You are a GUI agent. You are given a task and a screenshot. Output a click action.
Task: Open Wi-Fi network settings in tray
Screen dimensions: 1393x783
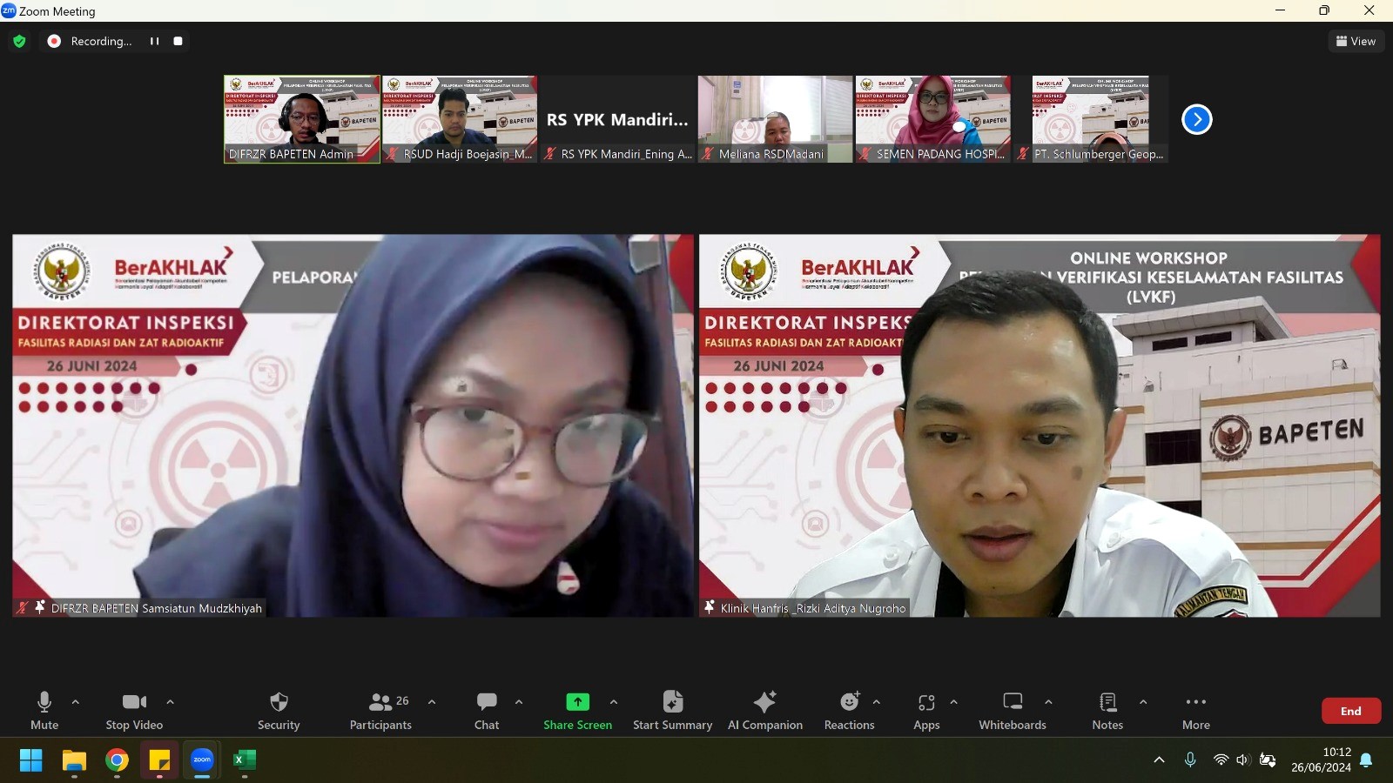[1221, 760]
